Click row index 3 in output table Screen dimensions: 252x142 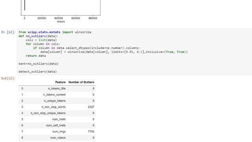(22, 107)
